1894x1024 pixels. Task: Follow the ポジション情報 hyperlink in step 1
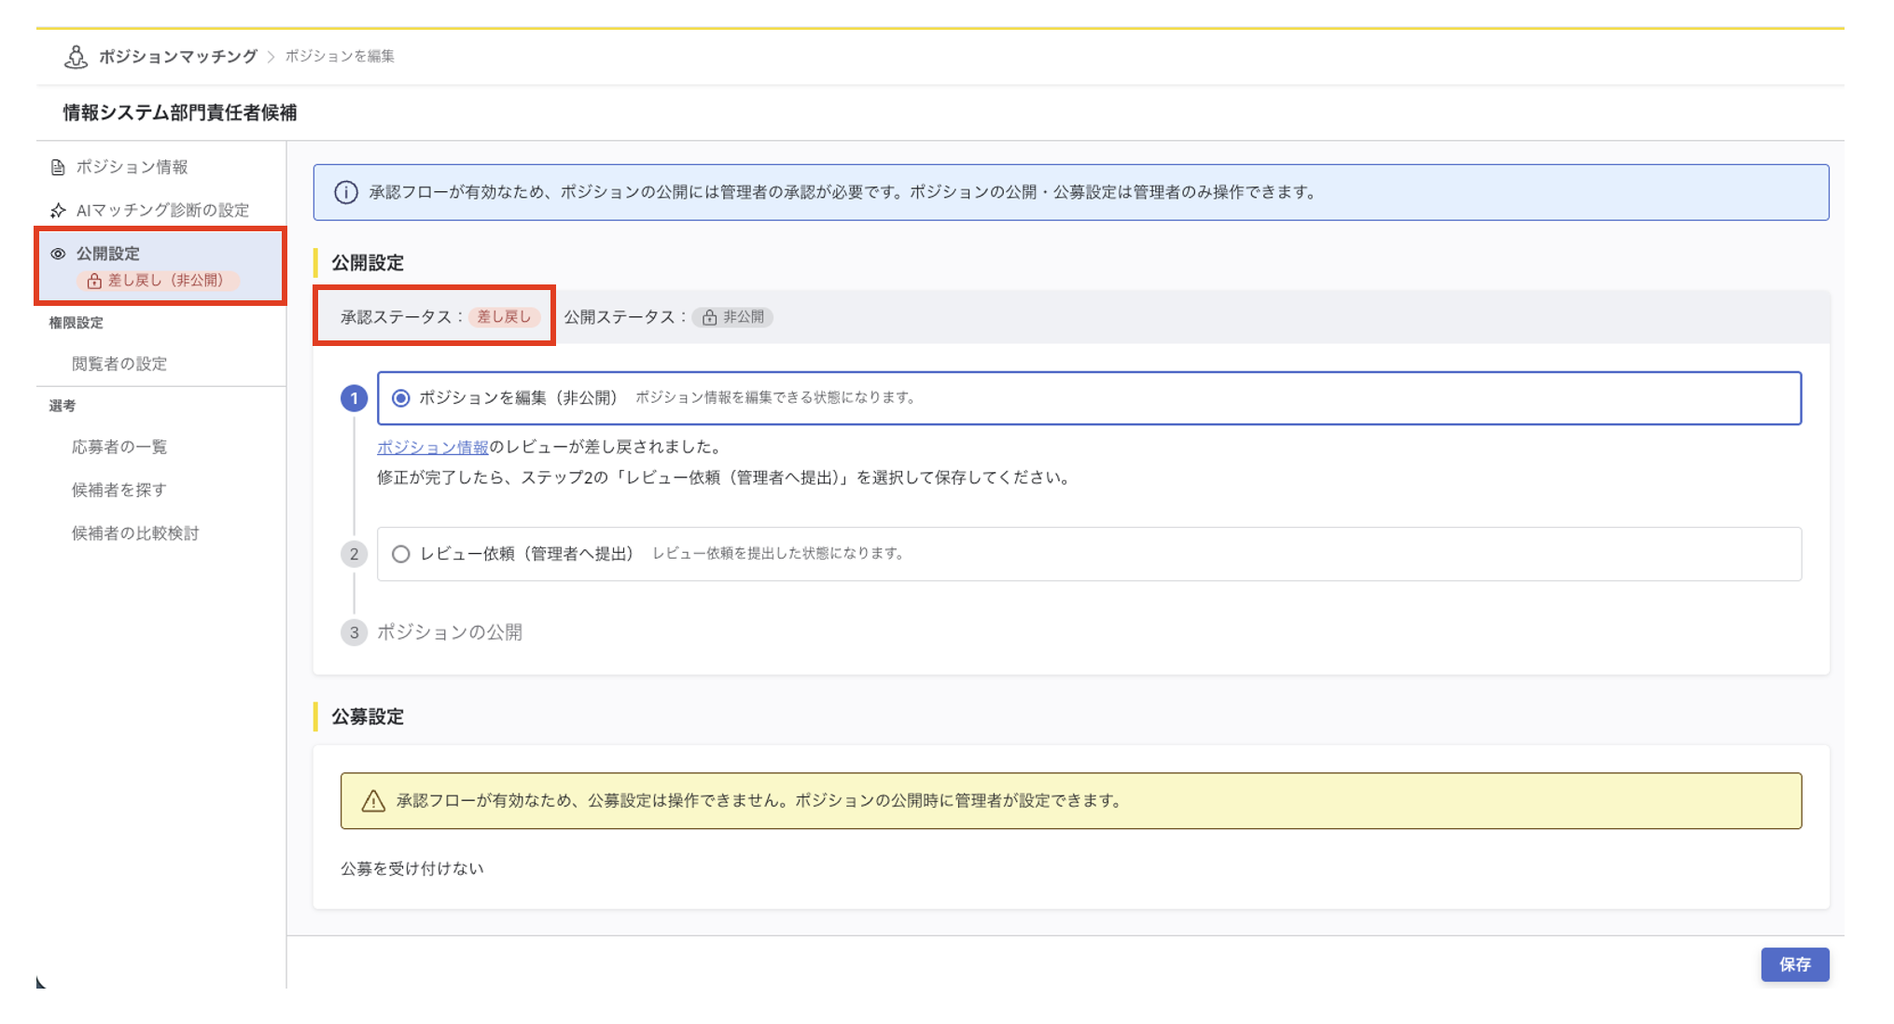coord(433,448)
